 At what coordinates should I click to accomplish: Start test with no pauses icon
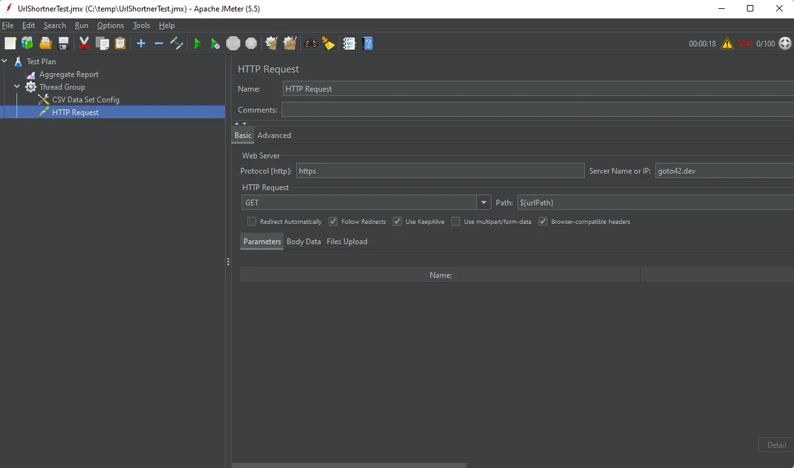point(216,43)
